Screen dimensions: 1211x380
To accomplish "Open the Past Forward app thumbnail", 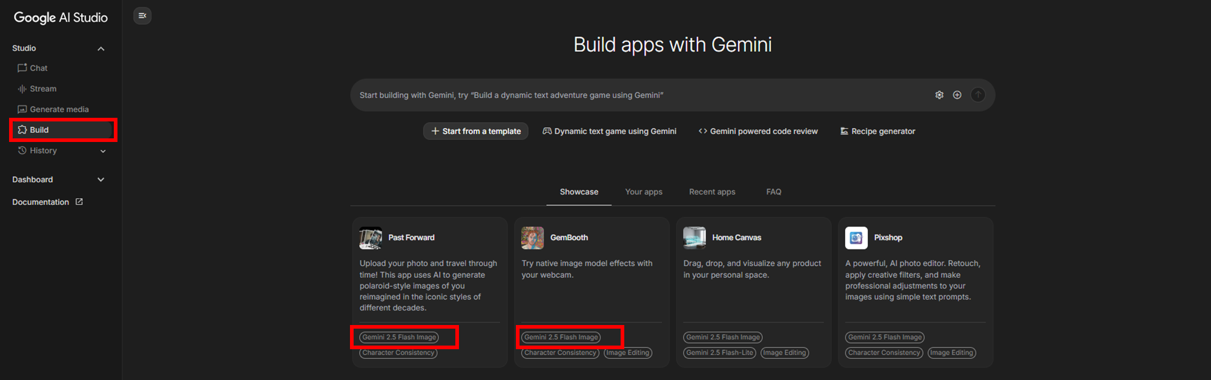I will (x=371, y=238).
